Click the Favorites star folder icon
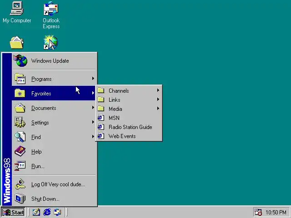This screenshot has height=218, width=291. [20, 93]
